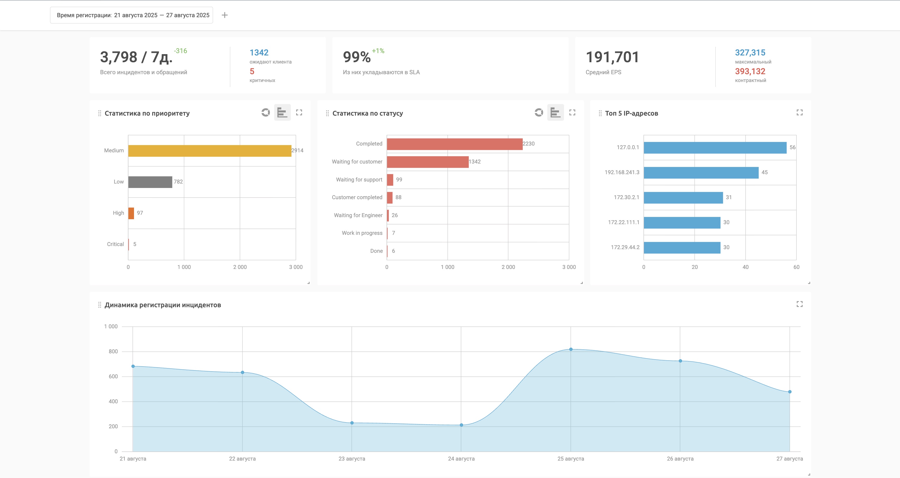900x478 pixels.
Task: Expand status statistics widget to fullscreen
Action: point(572,112)
